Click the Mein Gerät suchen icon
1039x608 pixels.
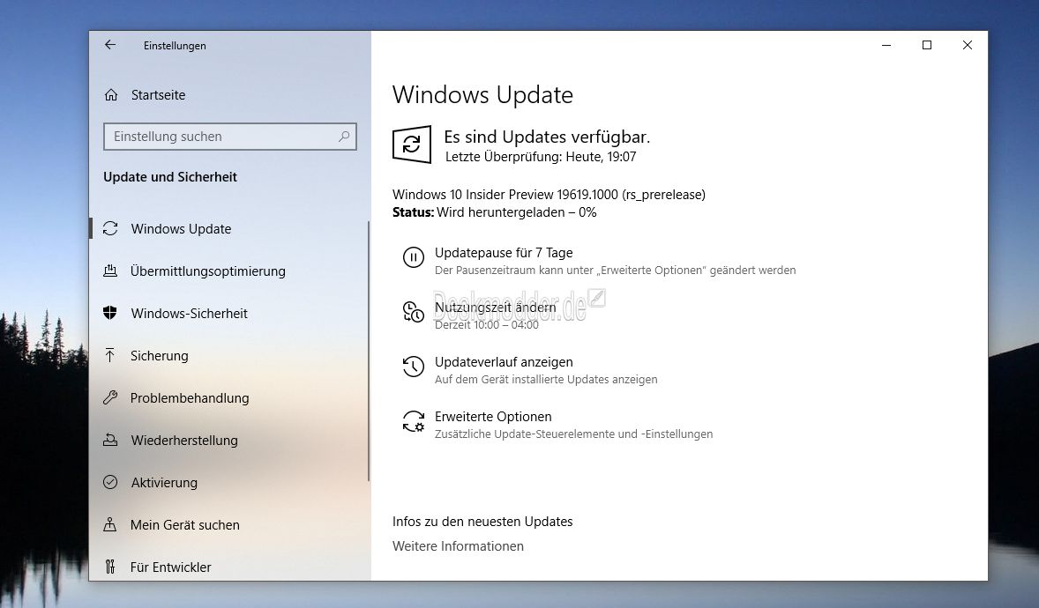pos(110,524)
